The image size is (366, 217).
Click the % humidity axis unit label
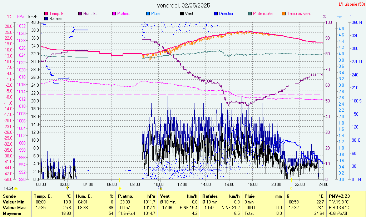point(325,17)
